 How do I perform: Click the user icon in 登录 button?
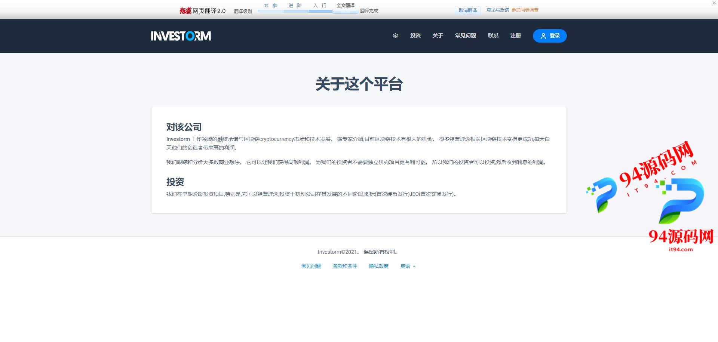point(543,36)
